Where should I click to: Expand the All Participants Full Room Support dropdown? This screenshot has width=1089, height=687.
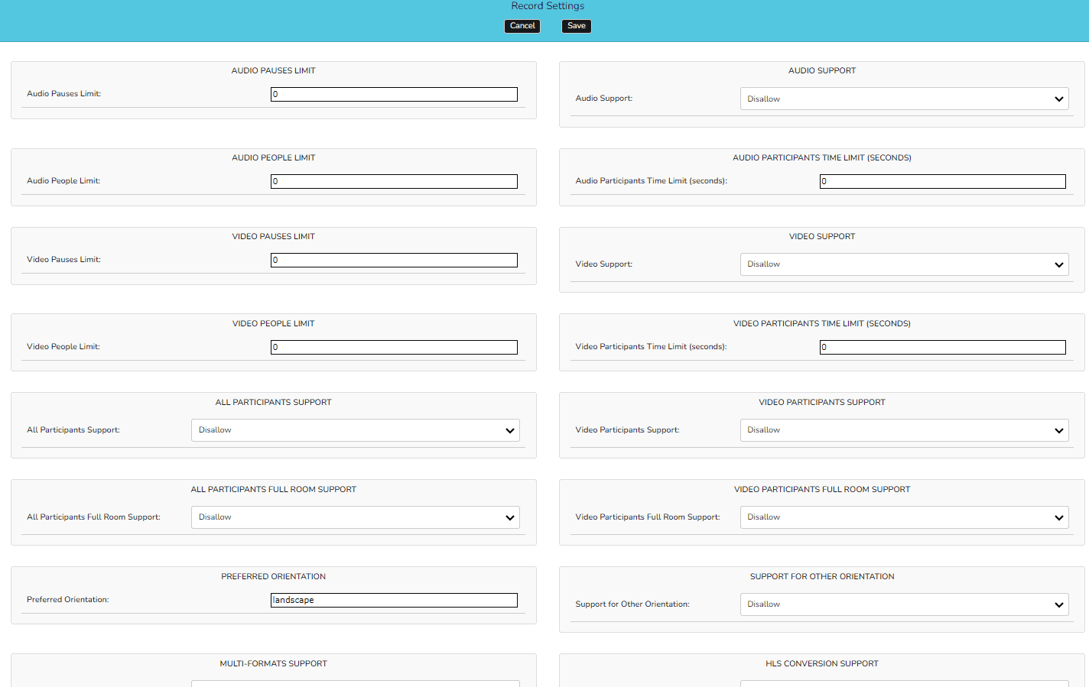click(x=355, y=517)
